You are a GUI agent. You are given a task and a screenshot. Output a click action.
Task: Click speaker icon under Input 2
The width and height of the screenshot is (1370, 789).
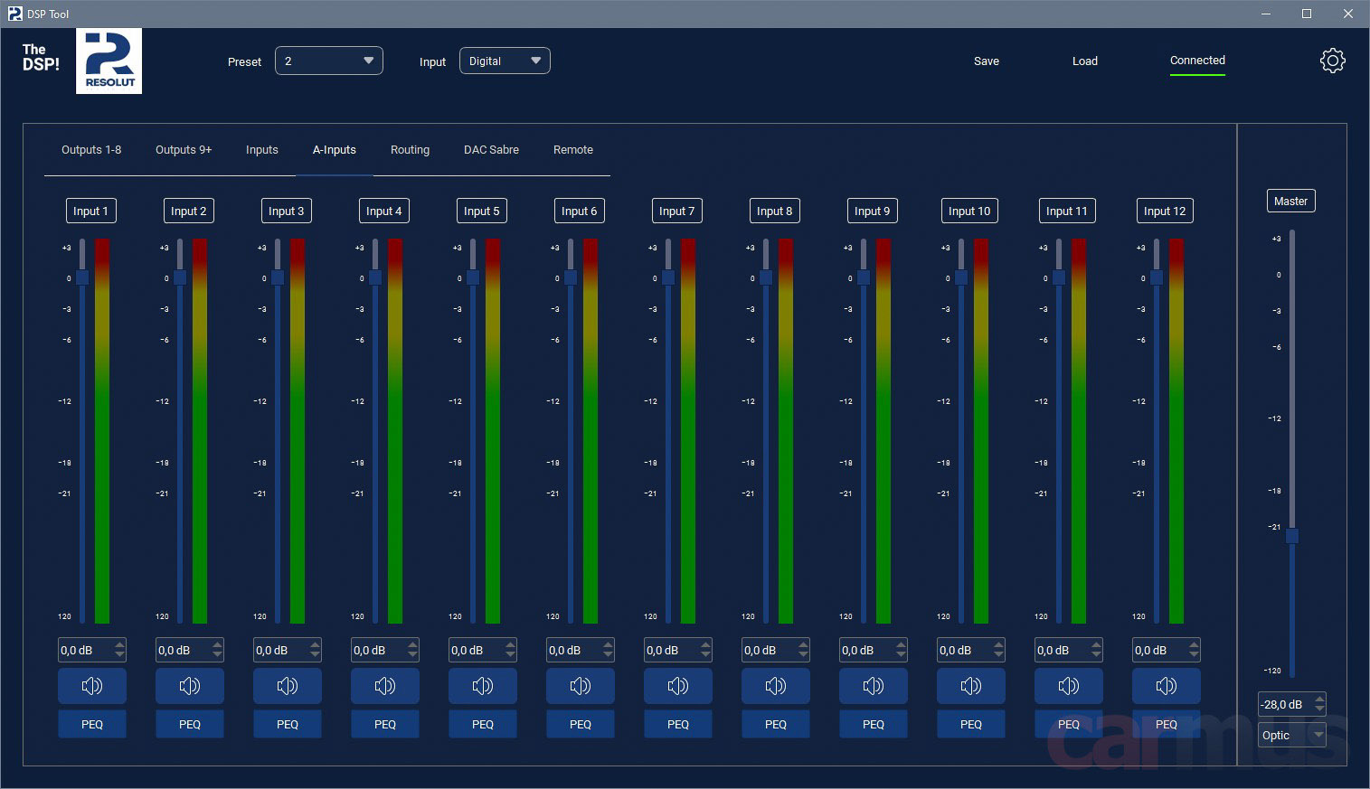190,686
